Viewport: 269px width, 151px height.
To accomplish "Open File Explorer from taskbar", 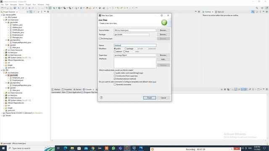I will point(72,148).
